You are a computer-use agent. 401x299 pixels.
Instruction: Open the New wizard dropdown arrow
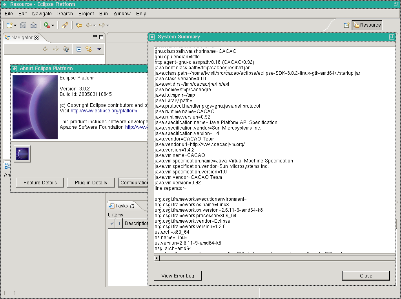click(15, 25)
